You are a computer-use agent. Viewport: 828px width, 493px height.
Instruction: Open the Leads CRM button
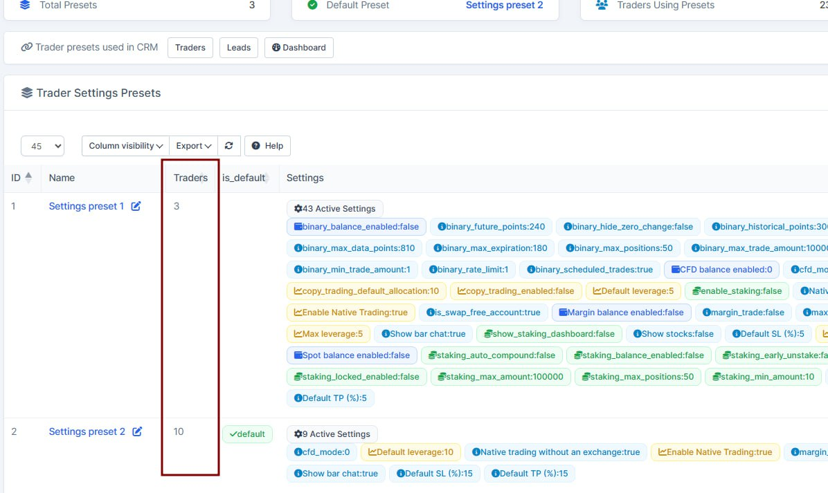239,48
